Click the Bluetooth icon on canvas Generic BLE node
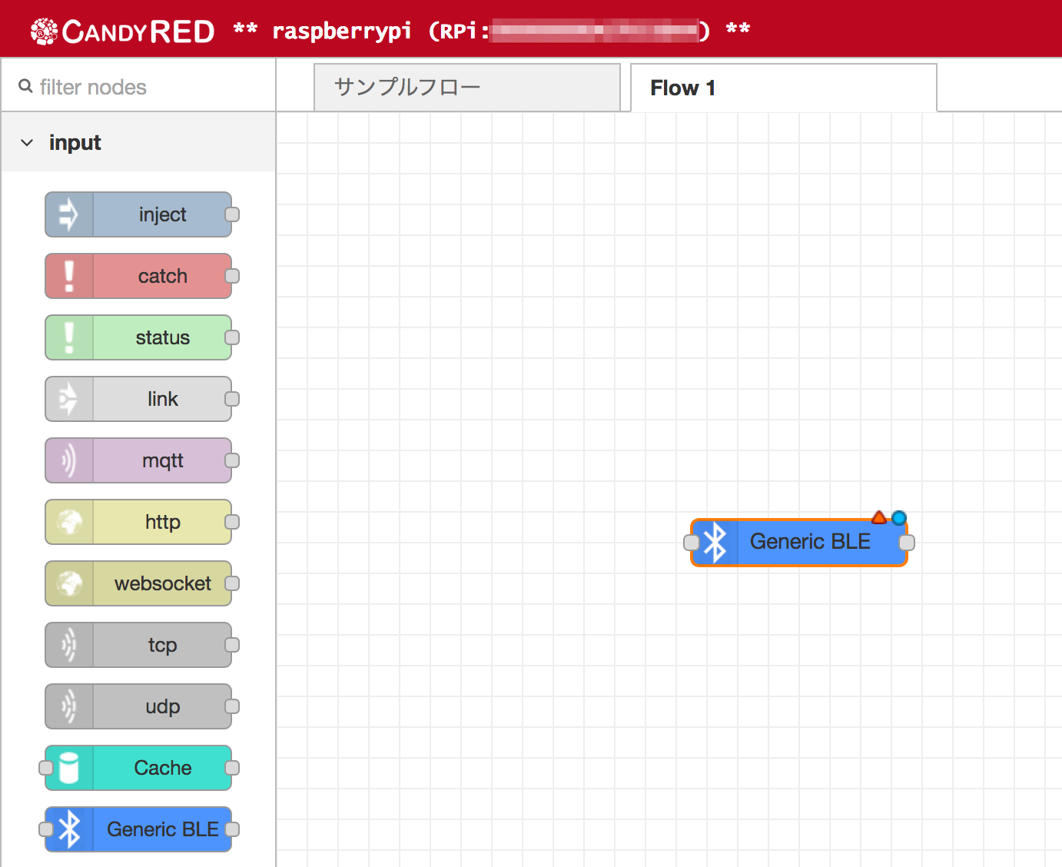Viewport: 1062px width, 867px height. (x=715, y=543)
